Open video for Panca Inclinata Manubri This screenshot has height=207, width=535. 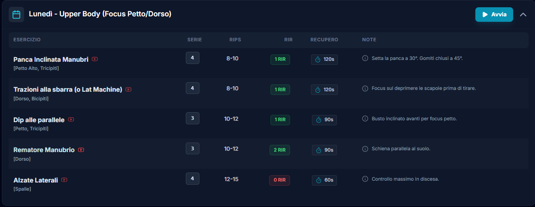95,59
